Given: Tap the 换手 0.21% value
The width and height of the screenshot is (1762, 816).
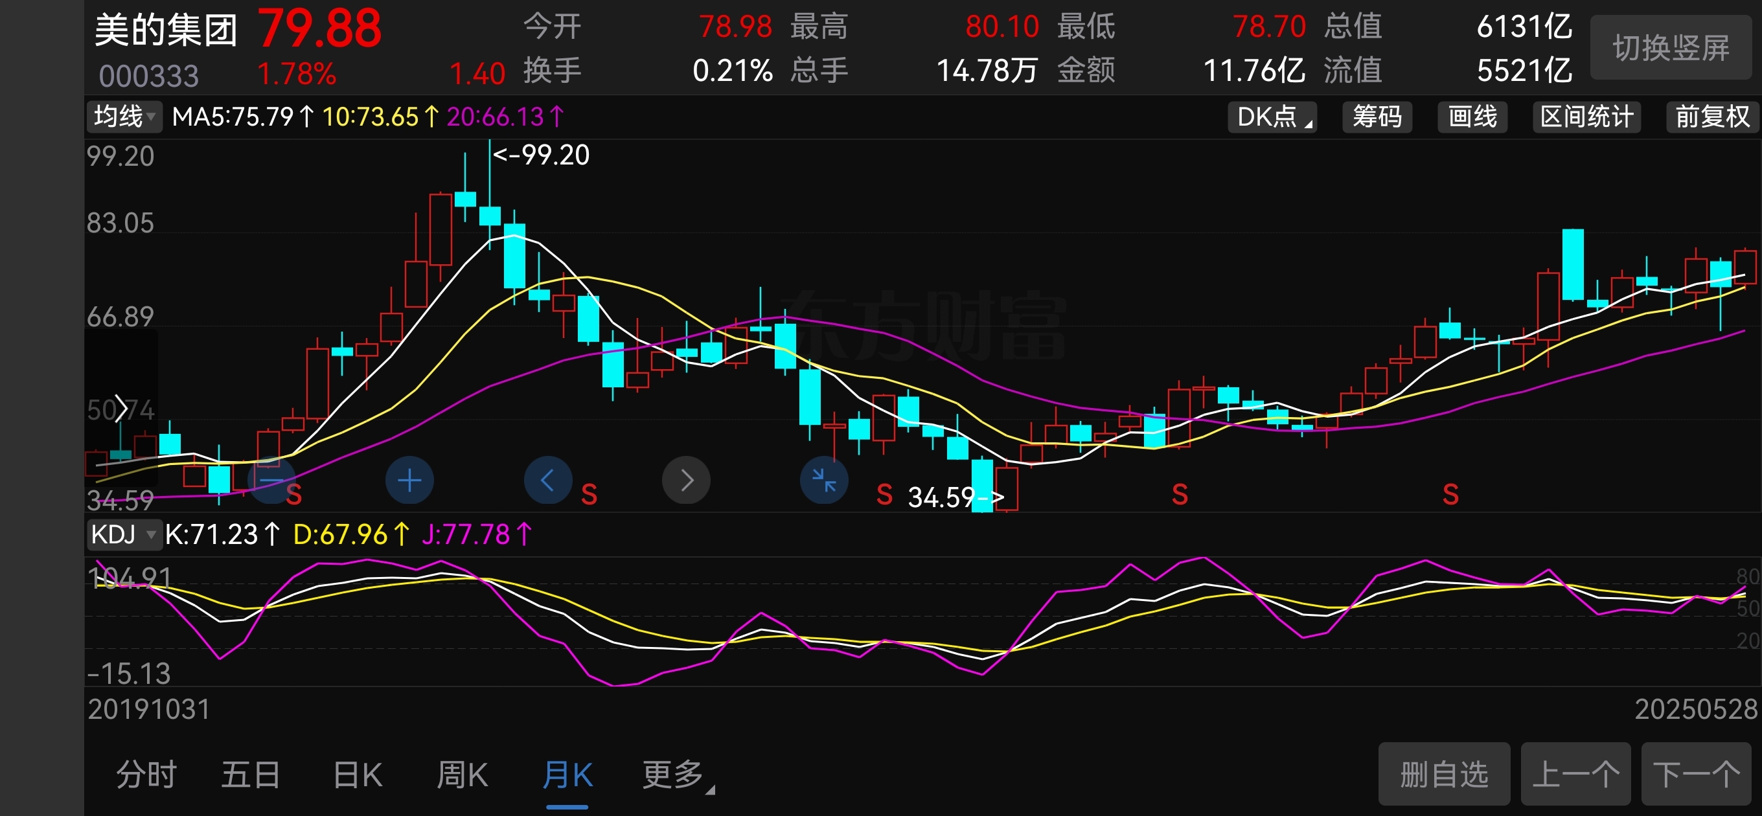Looking at the screenshot, I should 733,71.
